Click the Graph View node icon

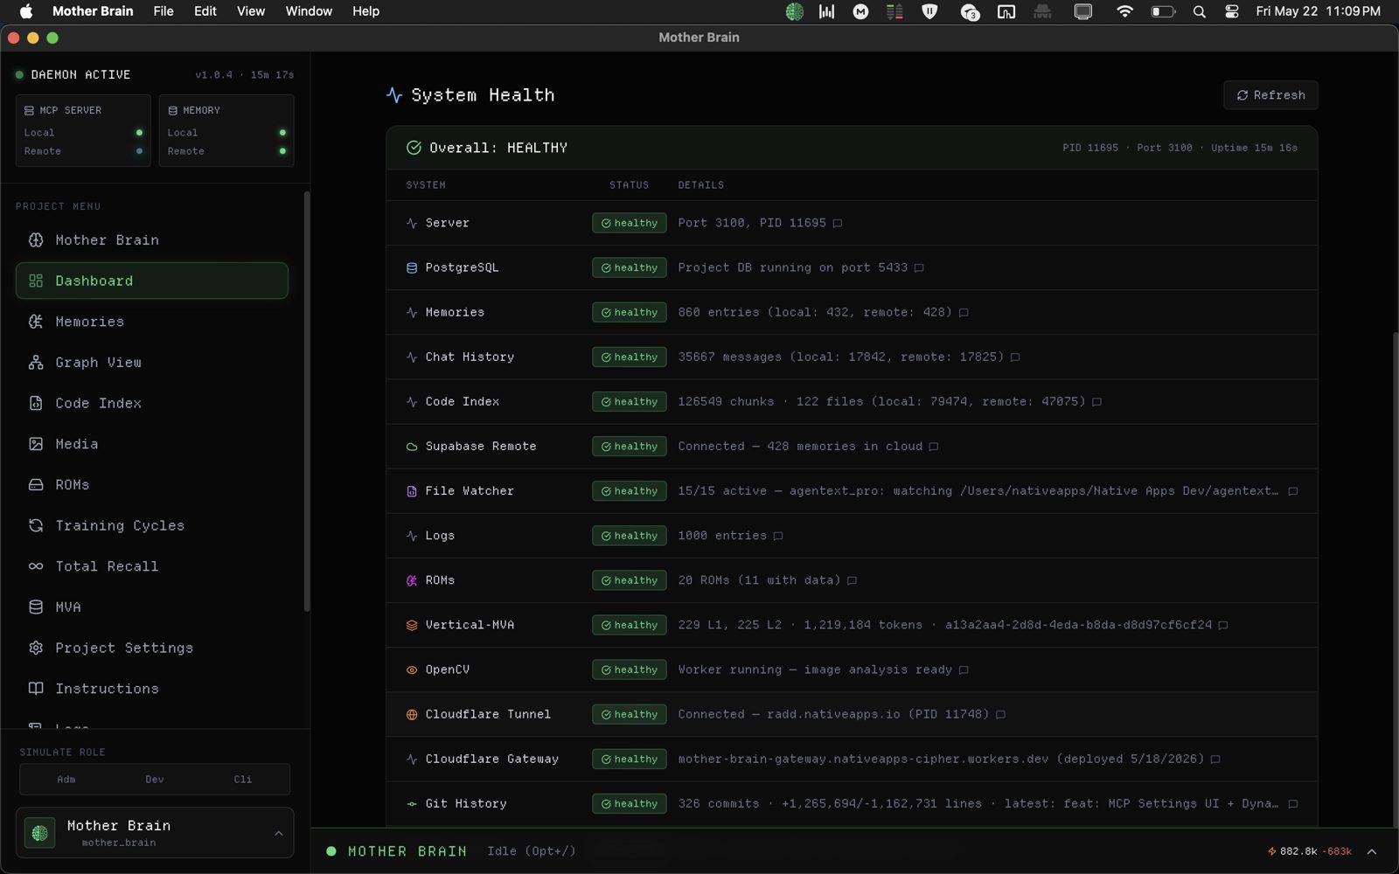(x=36, y=363)
